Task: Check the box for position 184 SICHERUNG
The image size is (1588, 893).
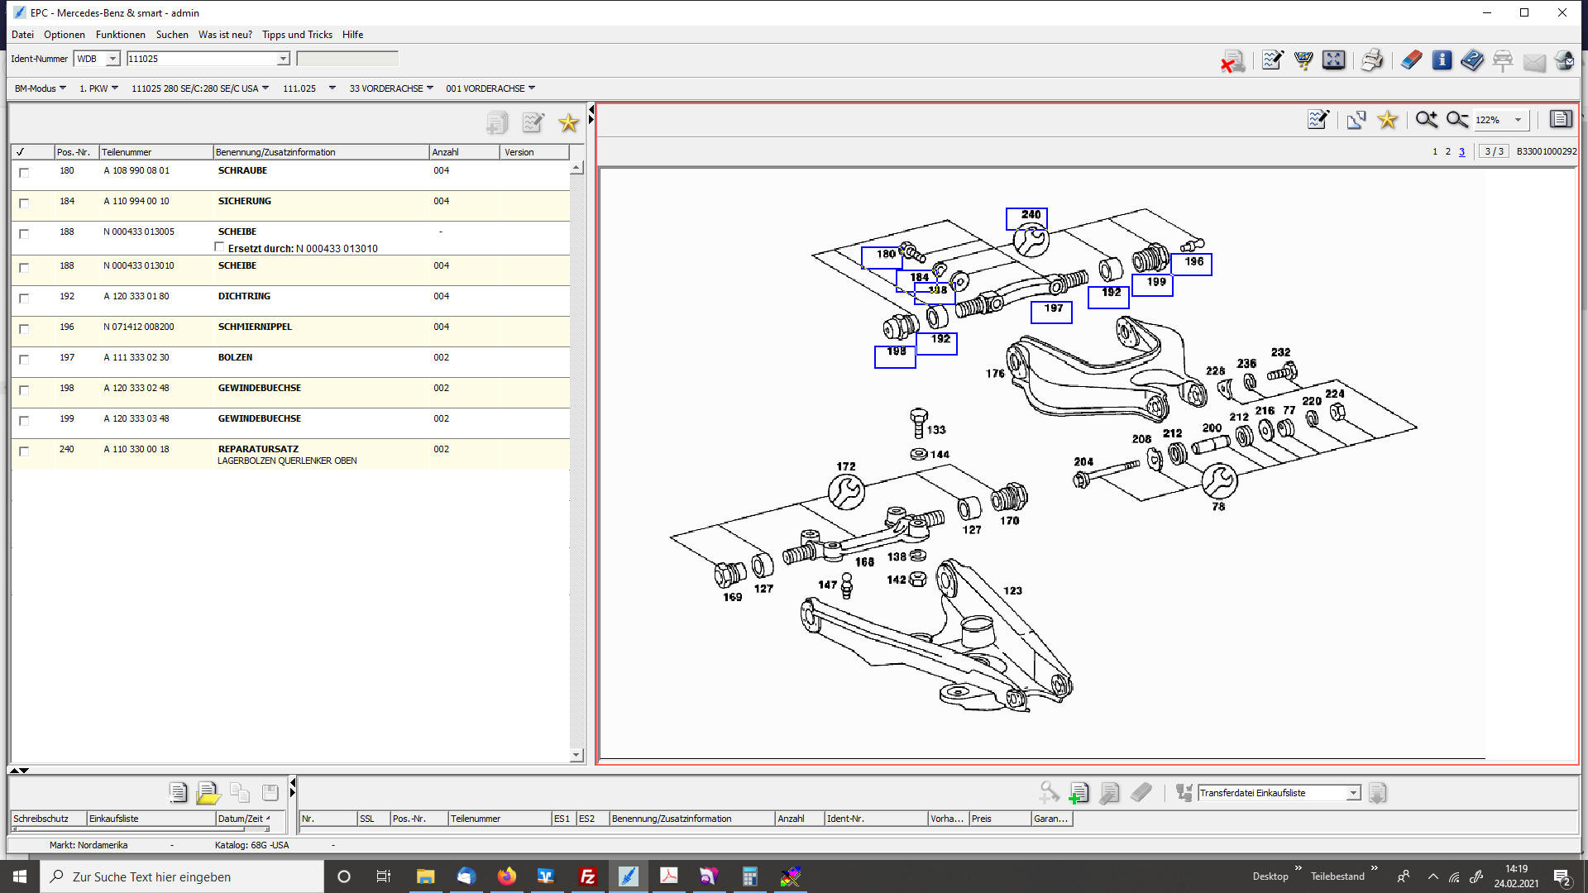Action: pos(24,203)
